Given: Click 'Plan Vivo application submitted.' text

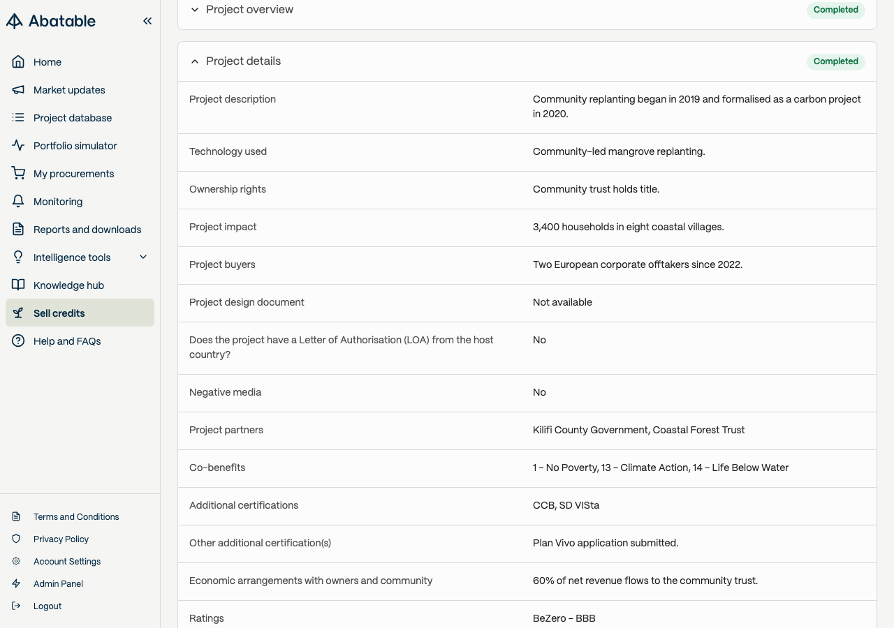Looking at the screenshot, I should coord(606,543).
